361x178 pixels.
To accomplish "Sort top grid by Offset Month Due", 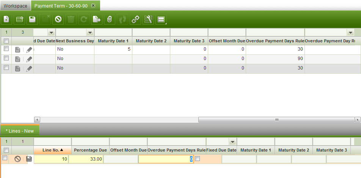I will click(x=227, y=41).
